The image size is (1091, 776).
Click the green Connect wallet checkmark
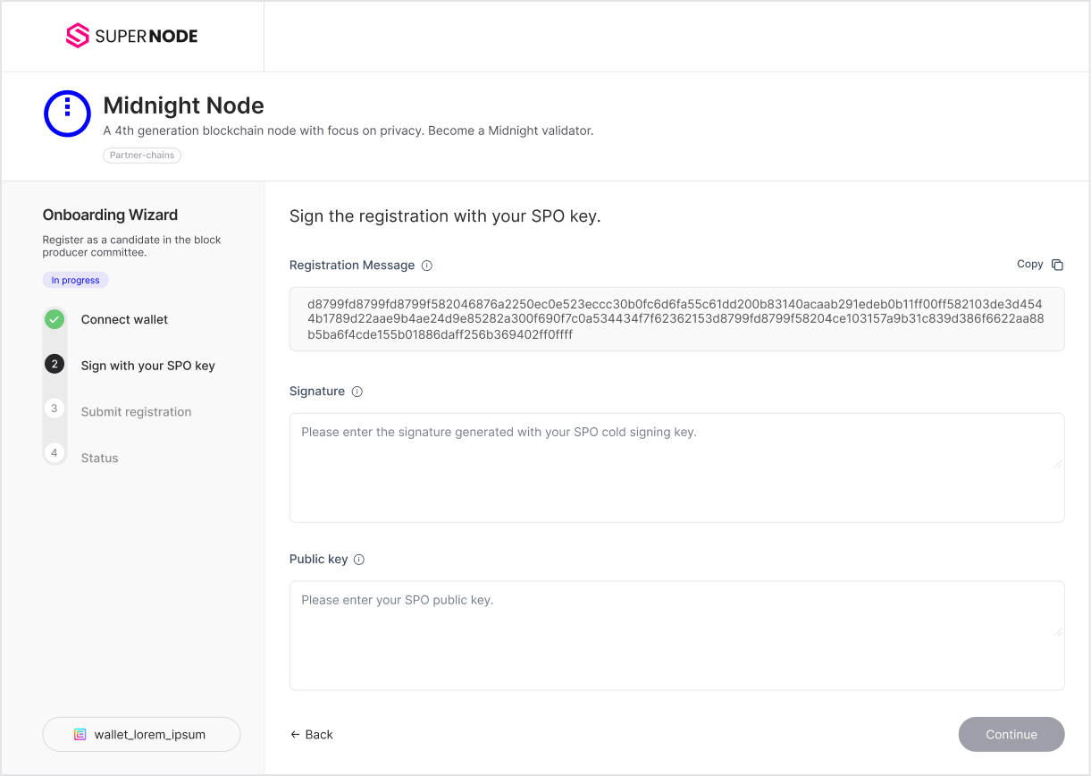[55, 319]
